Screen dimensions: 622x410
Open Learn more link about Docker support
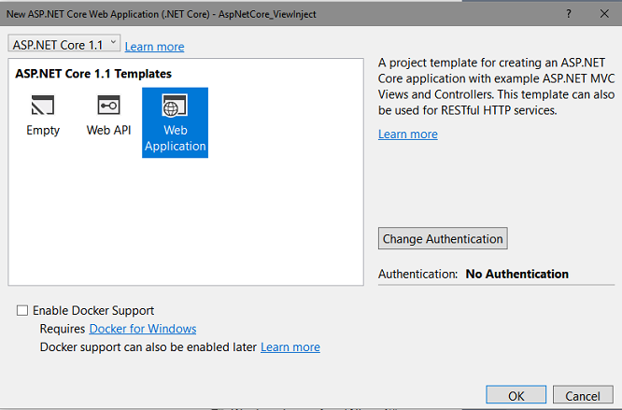point(290,346)
